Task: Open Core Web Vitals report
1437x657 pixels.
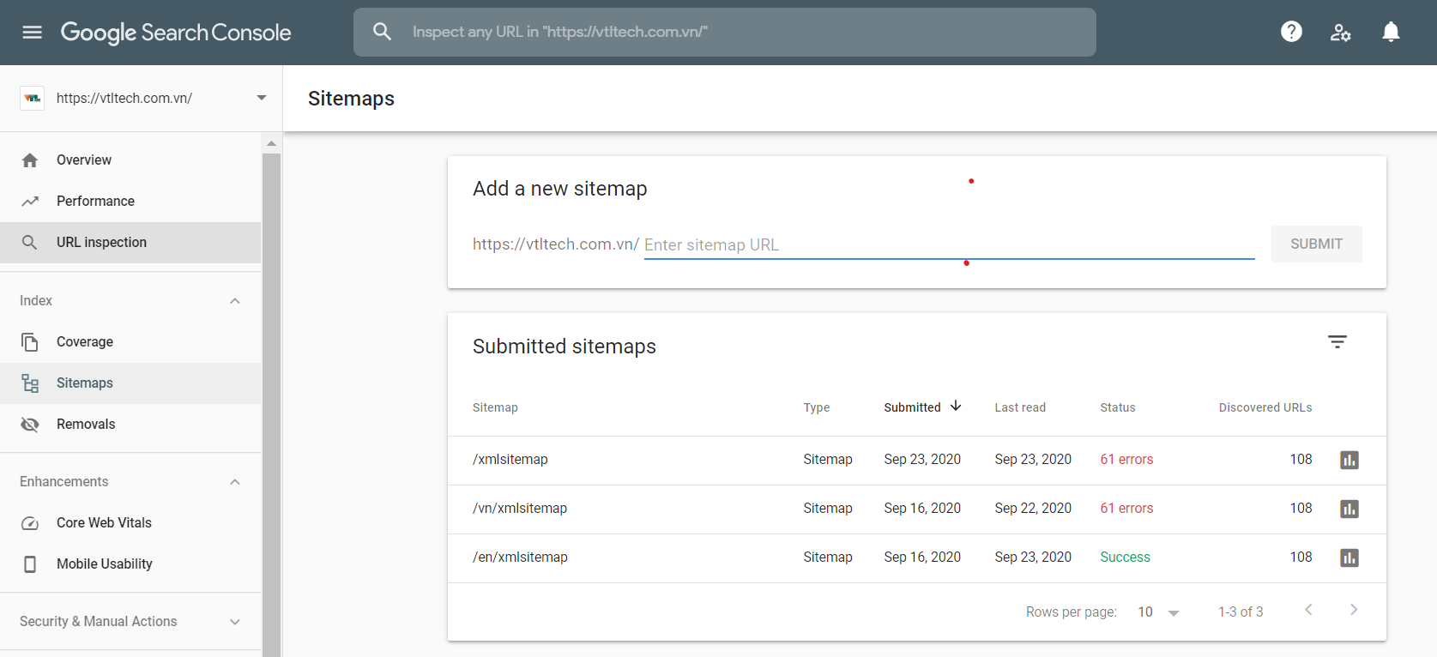Action: click(130, 523)
